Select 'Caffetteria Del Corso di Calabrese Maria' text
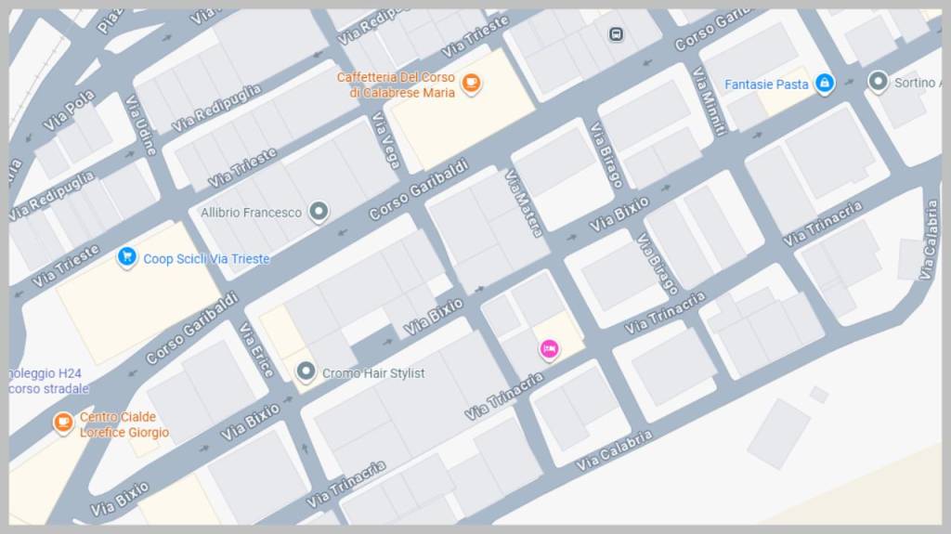This screenshot has height=534, width=951. [x=396, y=85]
